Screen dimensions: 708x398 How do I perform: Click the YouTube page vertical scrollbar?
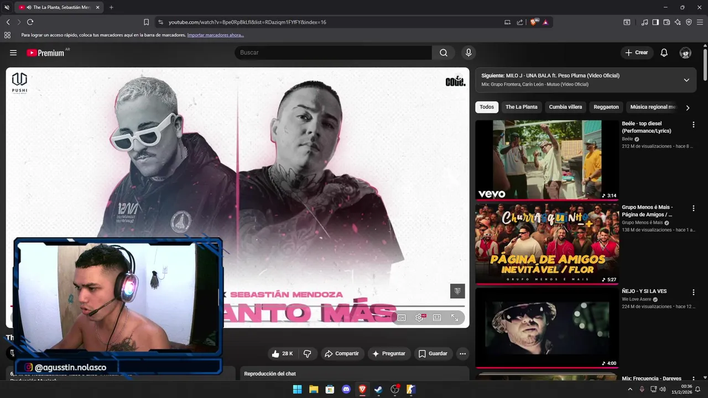(x=705, y=66)
